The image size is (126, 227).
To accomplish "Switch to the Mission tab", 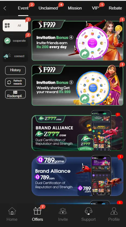I will coord(75,8).
